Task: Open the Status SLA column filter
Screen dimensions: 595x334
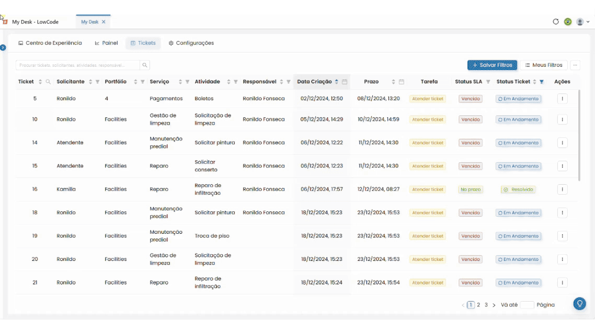Action: (488, 82)
